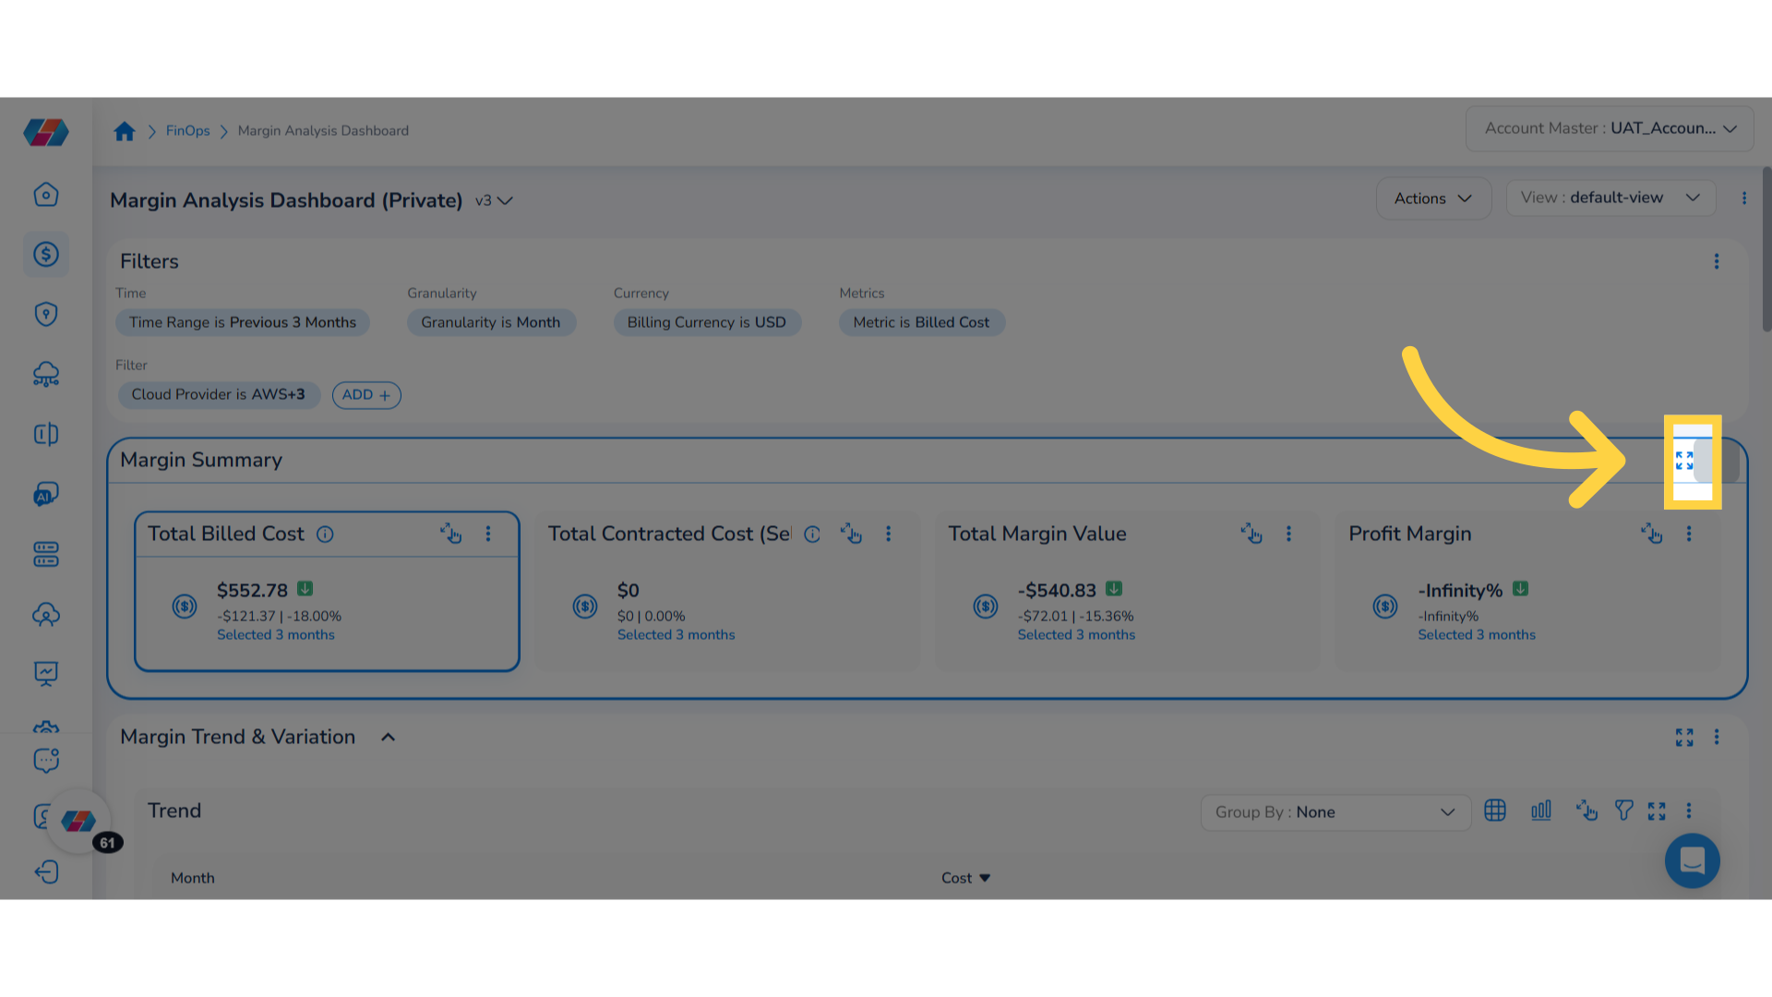Open Total Margin Value kebab menu
Viewport: 1772px width, 997px height.
click(x=1289, y=534)
